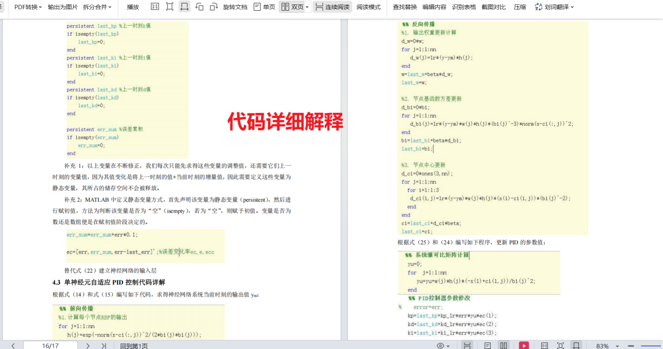Click the last page icon in status bar
The height and width of the screenshot is (349, 663).
(104, 345)
